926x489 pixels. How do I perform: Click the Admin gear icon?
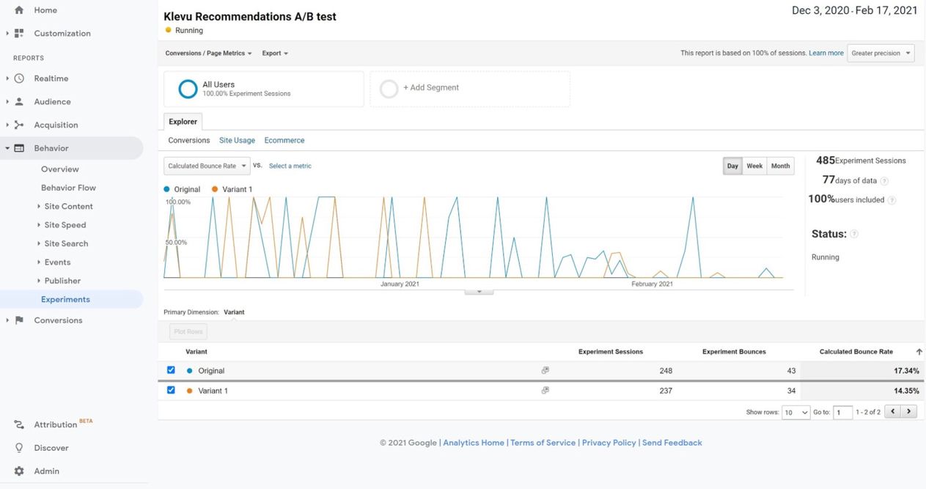pyautogui.click(x=19, y=471)
